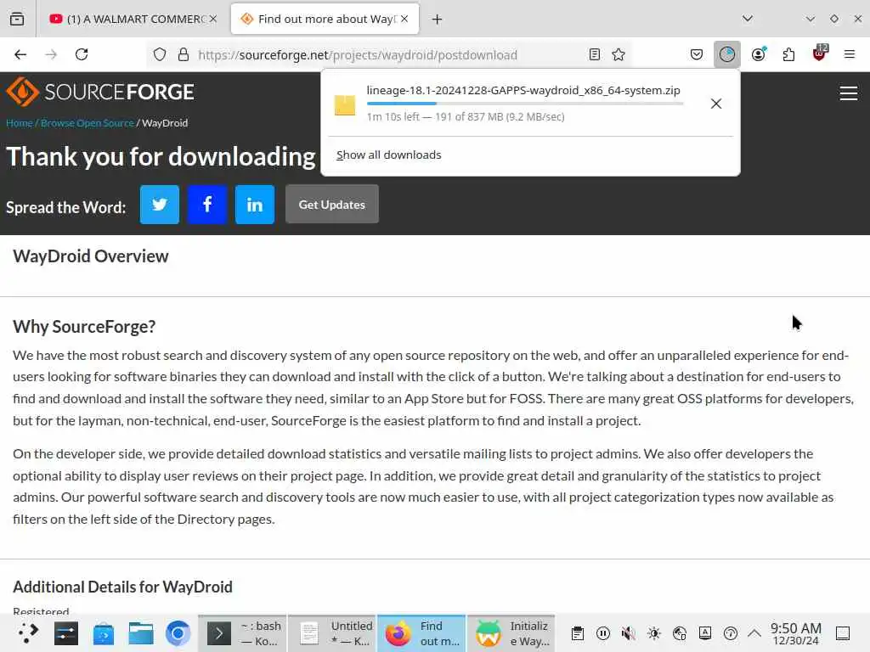Click the show desktop button
This screenshot has width=870, height=652.
pyautogui.click(x=843, y=633)
